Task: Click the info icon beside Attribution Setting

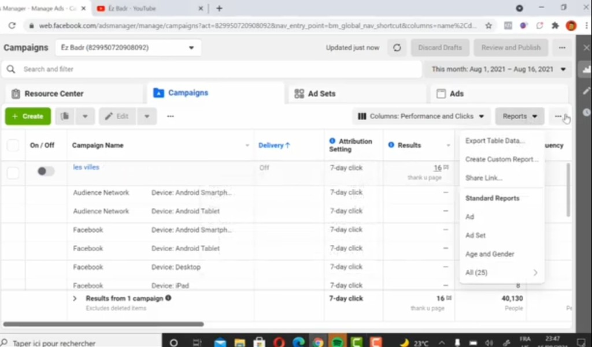Action: [x=332, y=141]
